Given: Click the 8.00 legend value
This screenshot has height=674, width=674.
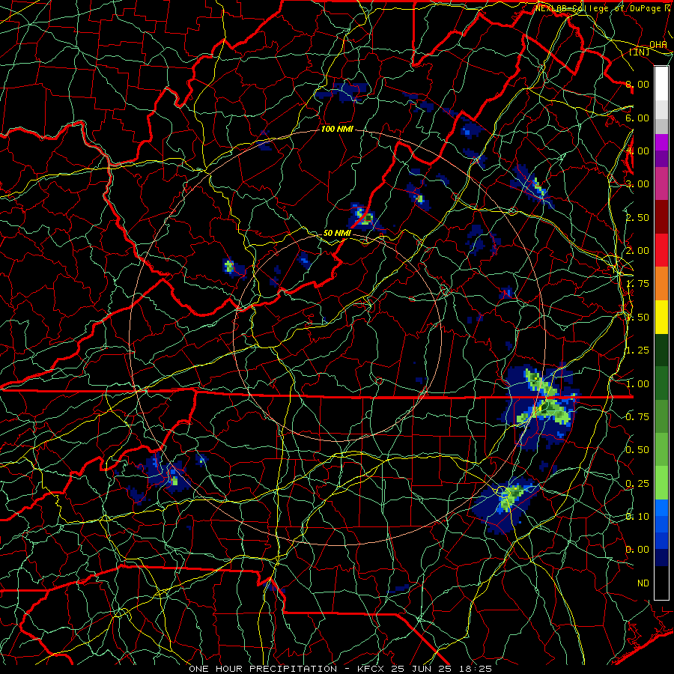Looking at the screenshot, I should [637, 84].
